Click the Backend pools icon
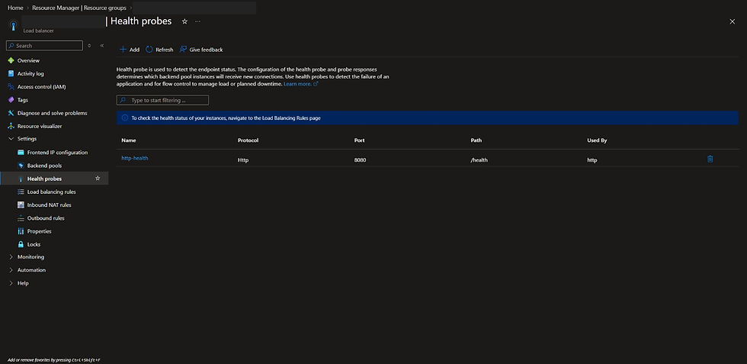 21,166
